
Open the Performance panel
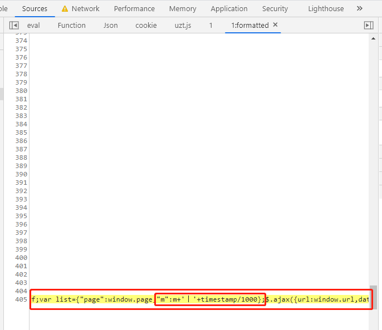pos(134,8)
